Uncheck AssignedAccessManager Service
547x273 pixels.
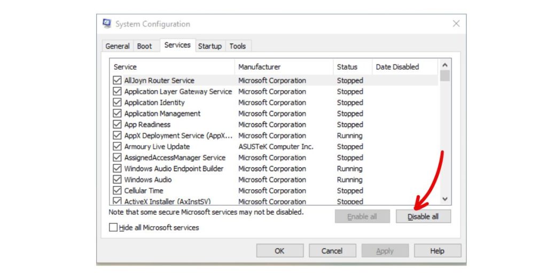pyautogui.click(x=117, y=157)
